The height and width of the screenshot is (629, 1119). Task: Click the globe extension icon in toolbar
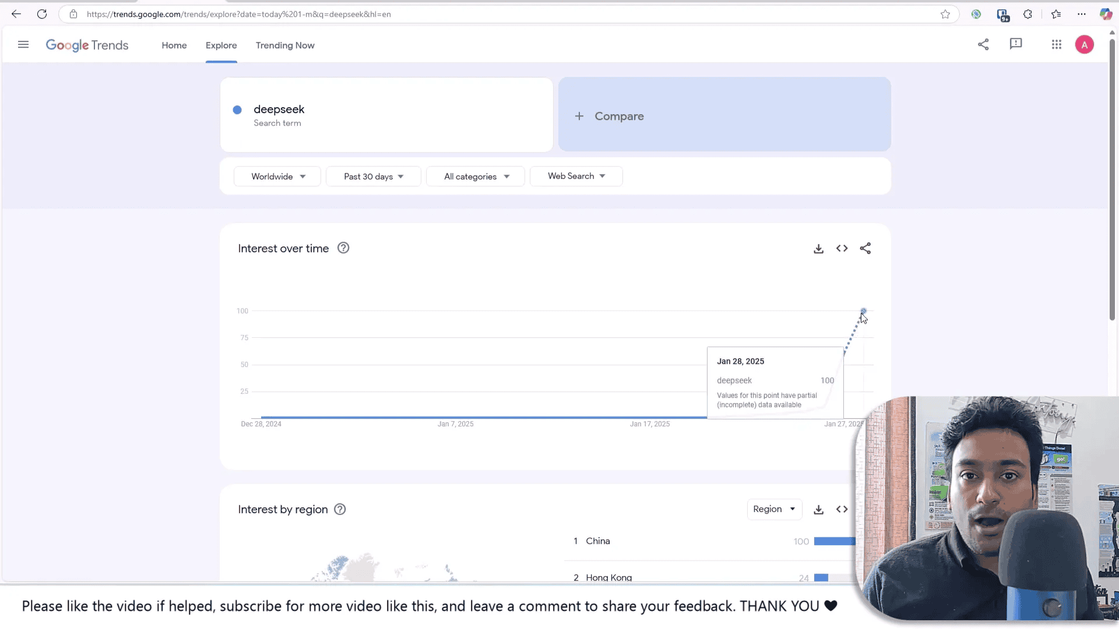click(976, 14)
